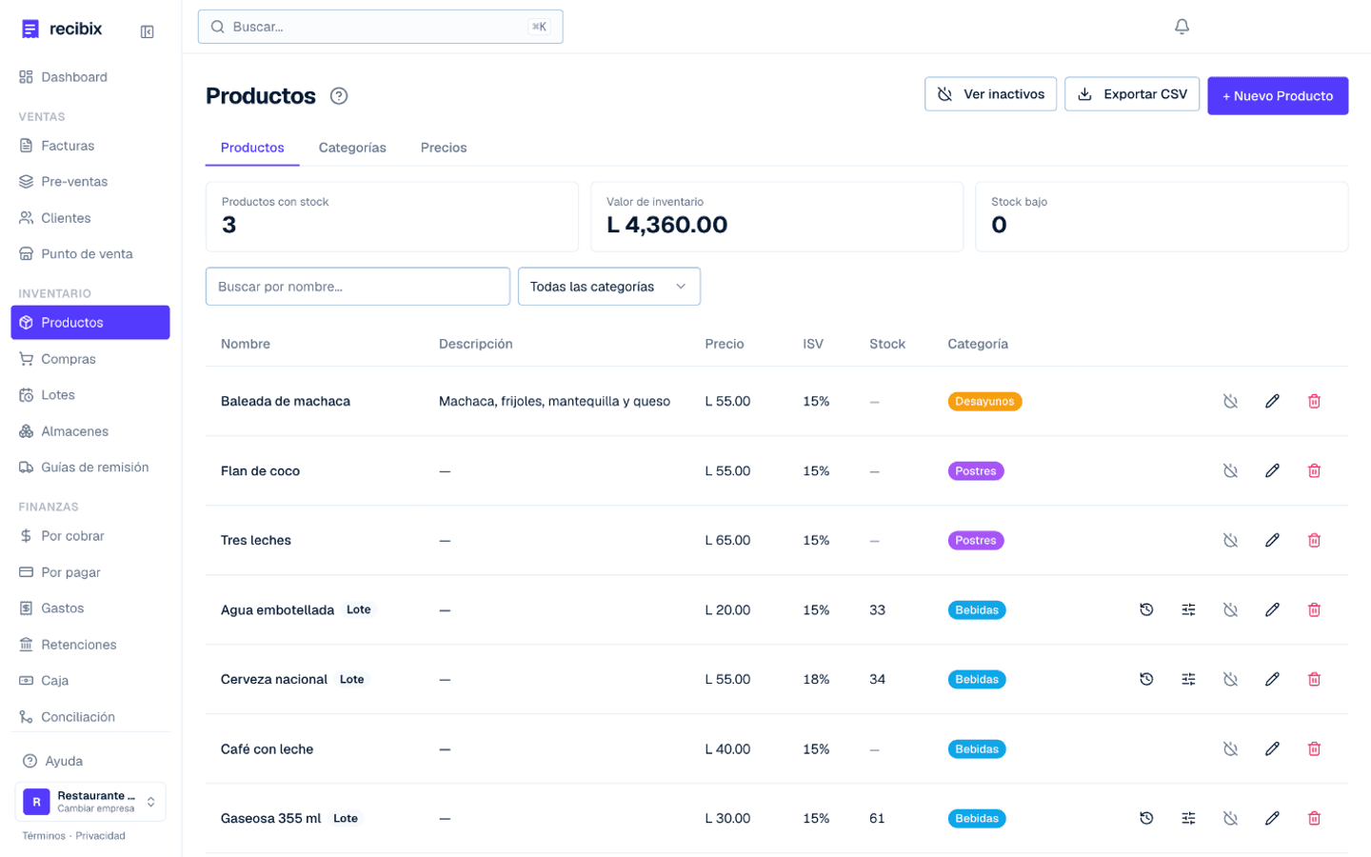Viewport: 1371px width, 857px height.
Task: Click the Nuevo Producto button
Action: coord(1278,96)
